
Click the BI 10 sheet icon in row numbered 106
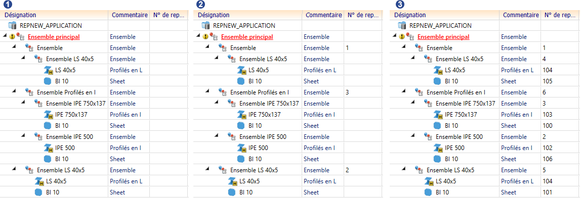pyautogui.click(x=438, y=159)
